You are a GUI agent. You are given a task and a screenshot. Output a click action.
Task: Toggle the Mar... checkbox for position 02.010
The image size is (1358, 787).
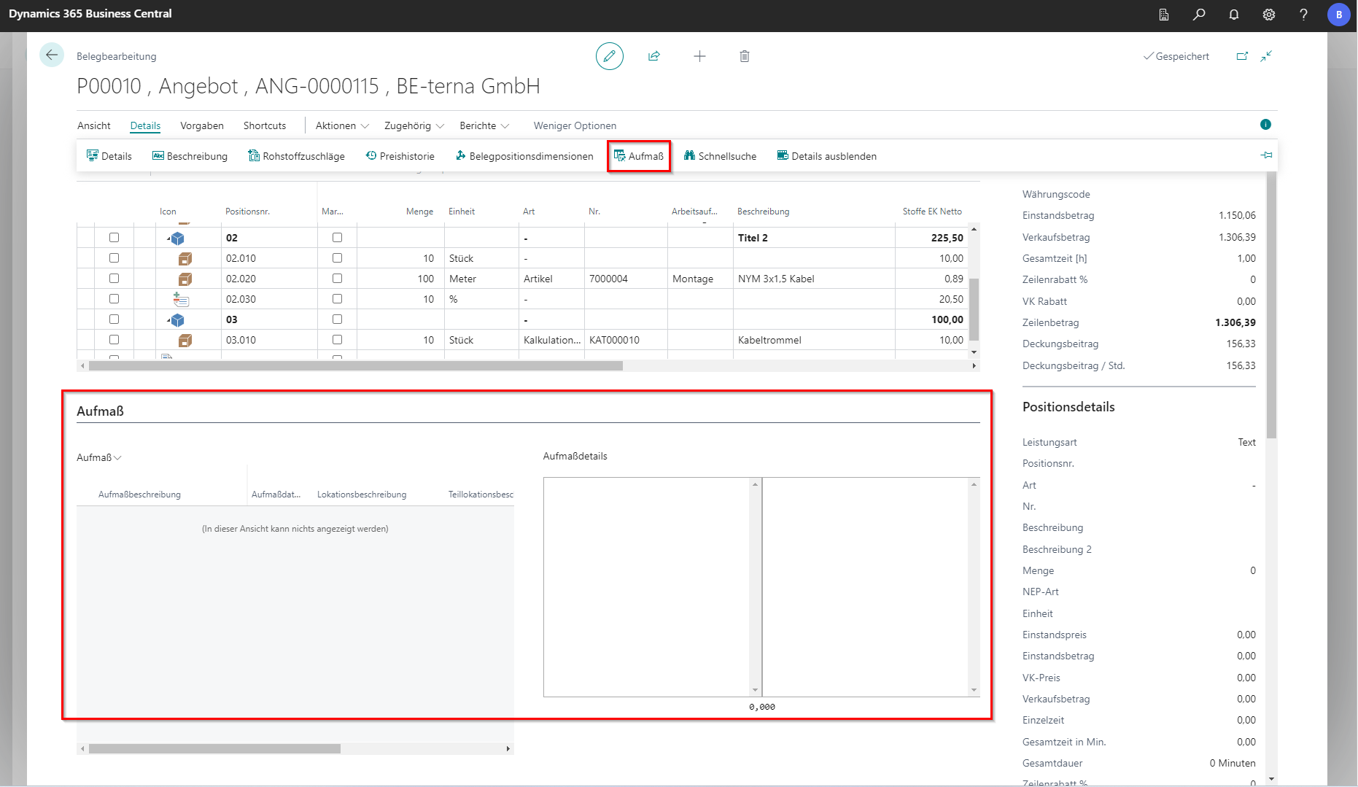337,258
